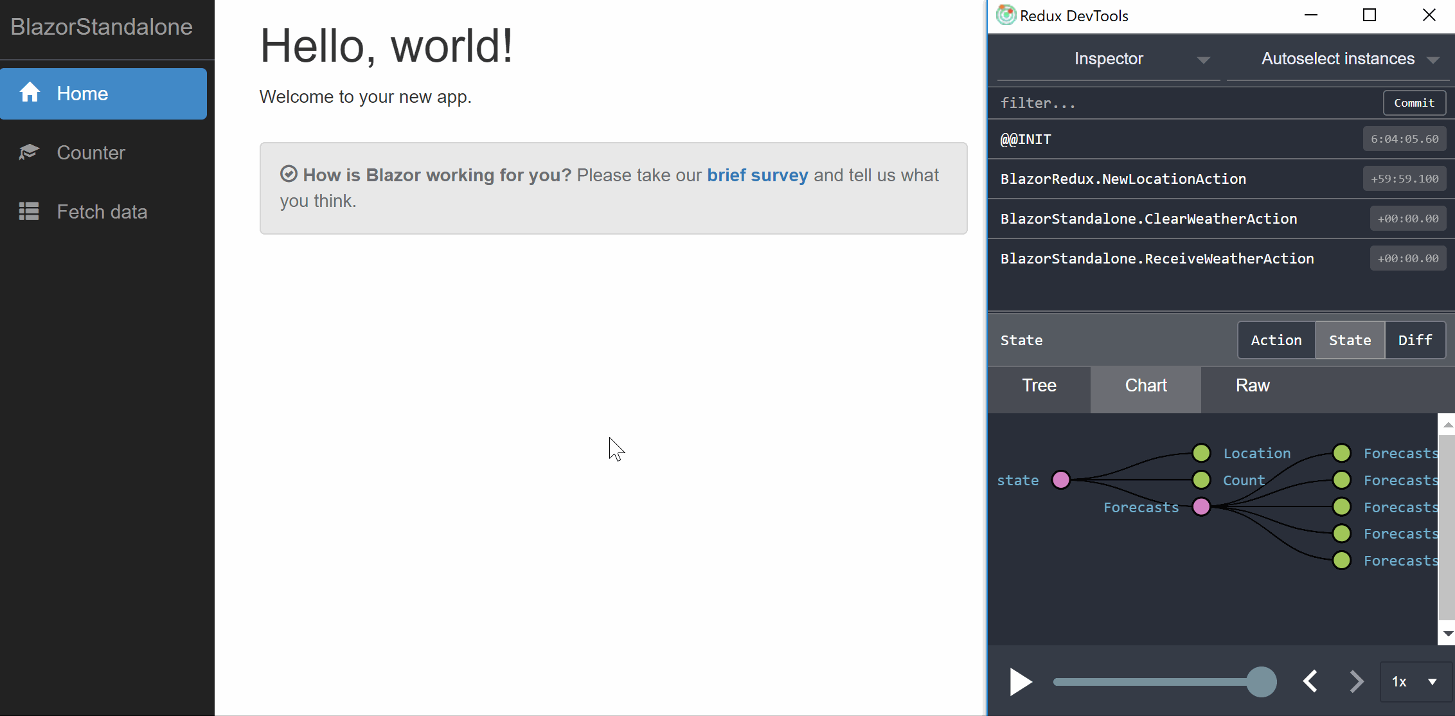Screen dimensions: 1455x716
Task: Click the Commit button in Redux DevTools
Action: click(1415, 102)
